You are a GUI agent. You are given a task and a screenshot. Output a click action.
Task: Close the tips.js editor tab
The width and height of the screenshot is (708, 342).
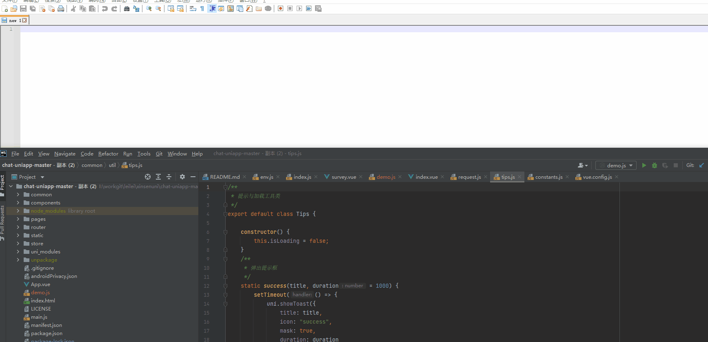(519, 177)
